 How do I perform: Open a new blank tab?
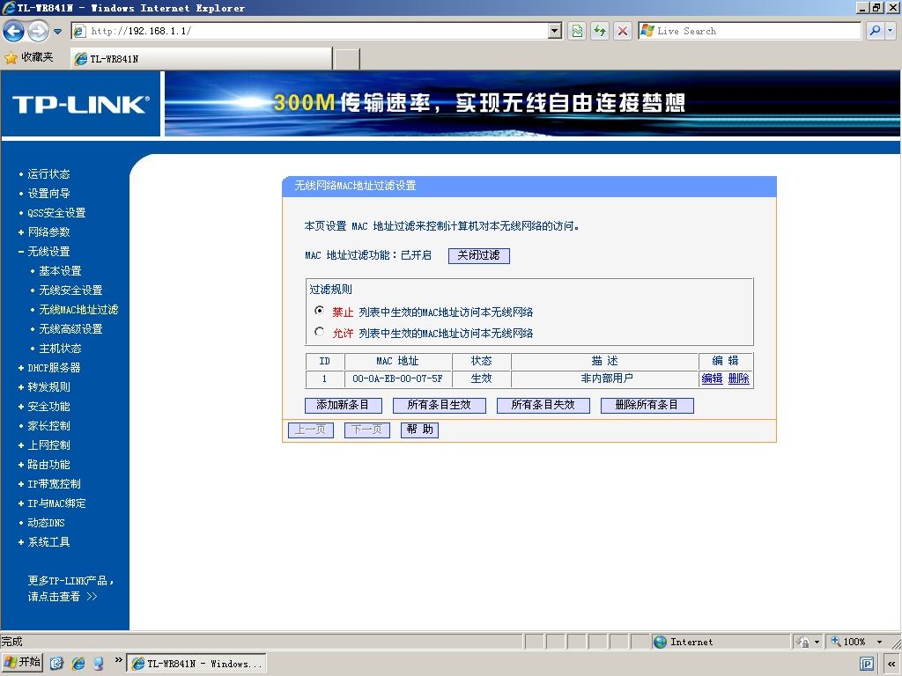(347, 59)
